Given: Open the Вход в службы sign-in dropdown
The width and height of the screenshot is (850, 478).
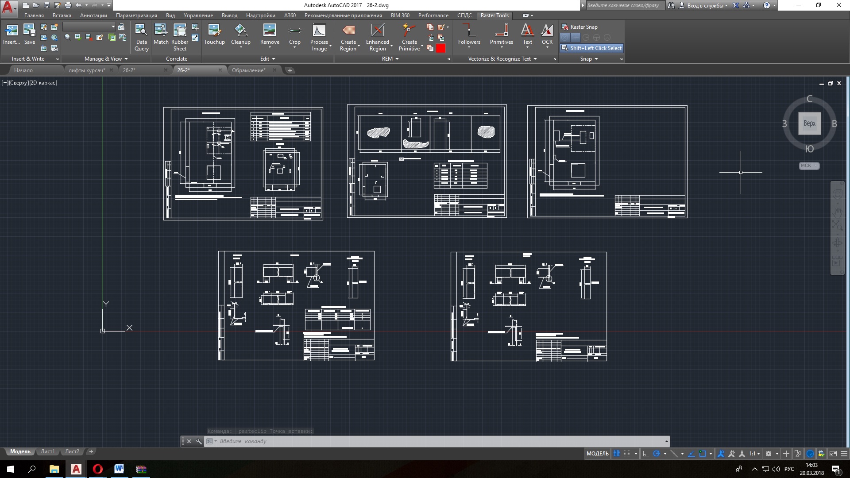Looking at the screenshot, I should pos(703,5).
